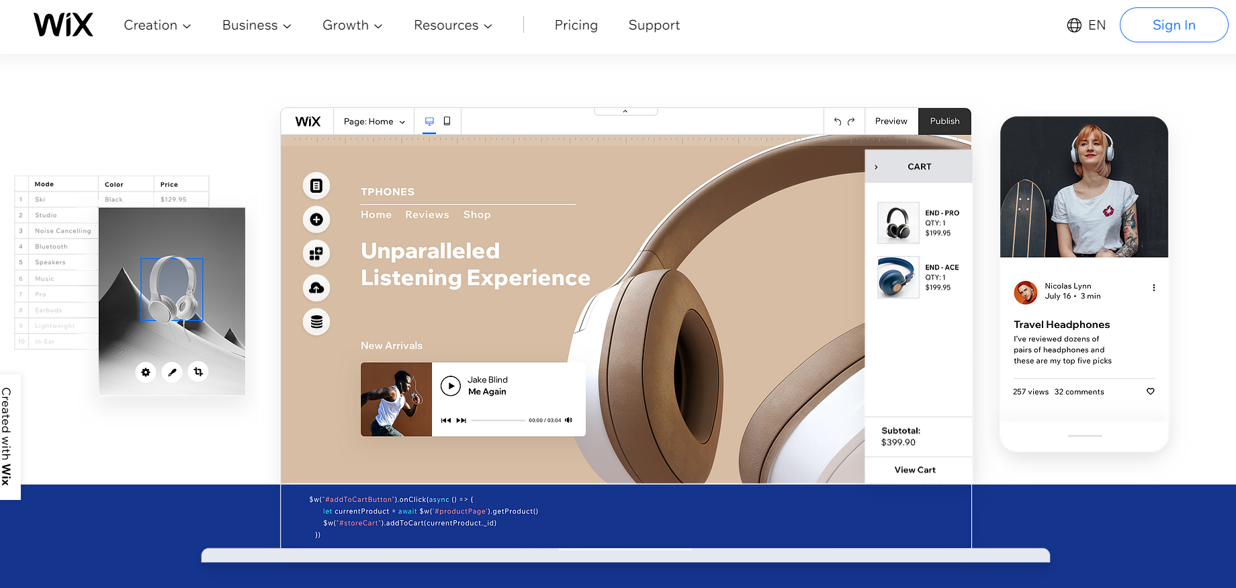Click the 32 comments link

(1079, 392)
